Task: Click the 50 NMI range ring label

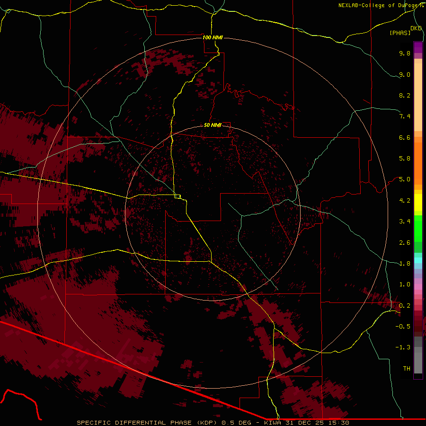Action: coord(213,125)
